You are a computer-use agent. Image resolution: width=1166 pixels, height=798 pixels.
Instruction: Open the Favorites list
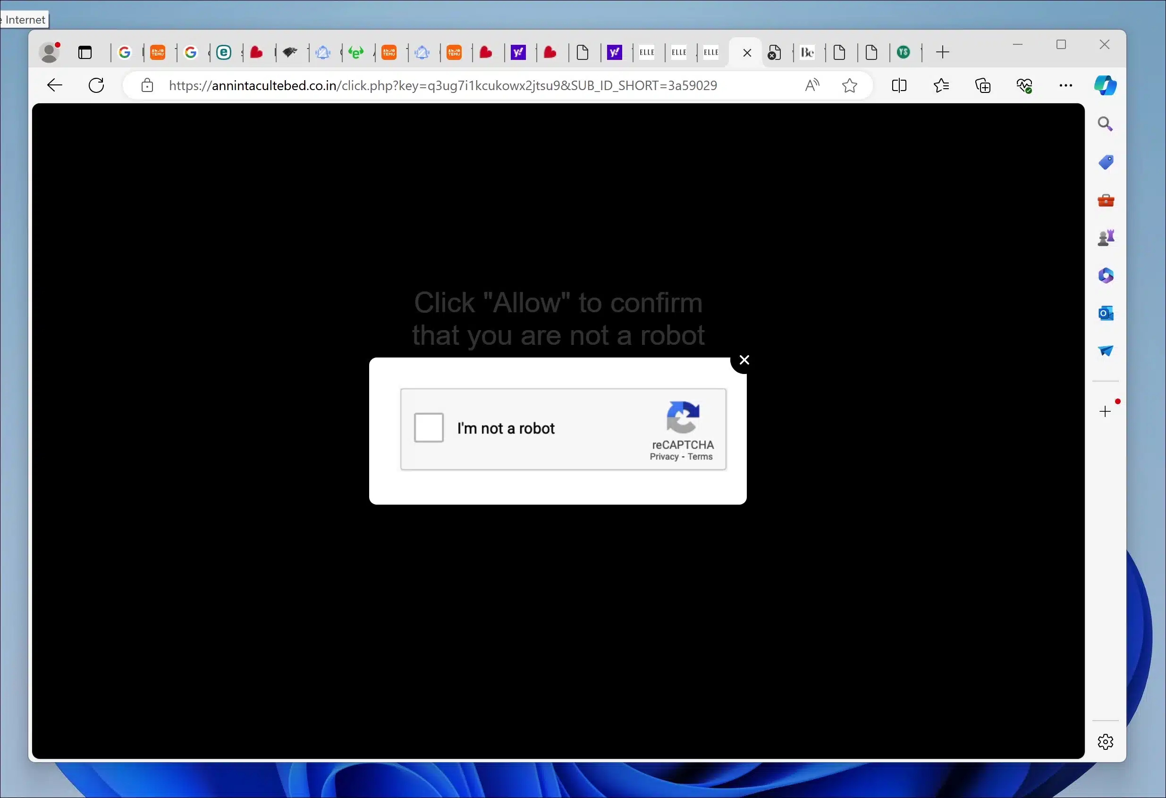pos(941,86)
